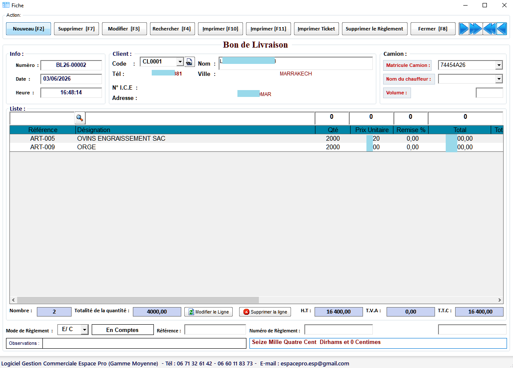This screenshot has width=513, height=368.
Task: Click the Observations text field
Action: coord(144,343)
